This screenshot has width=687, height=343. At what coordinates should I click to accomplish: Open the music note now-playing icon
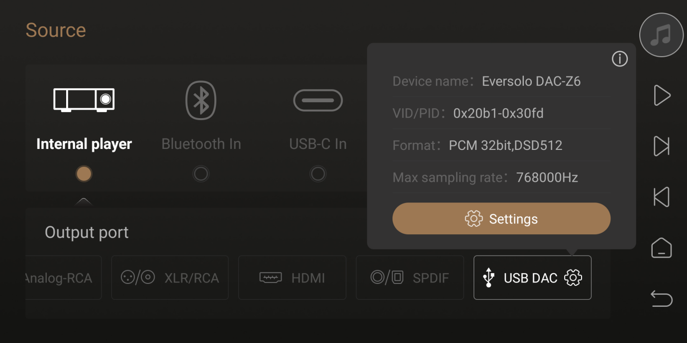tap(661, 35)
